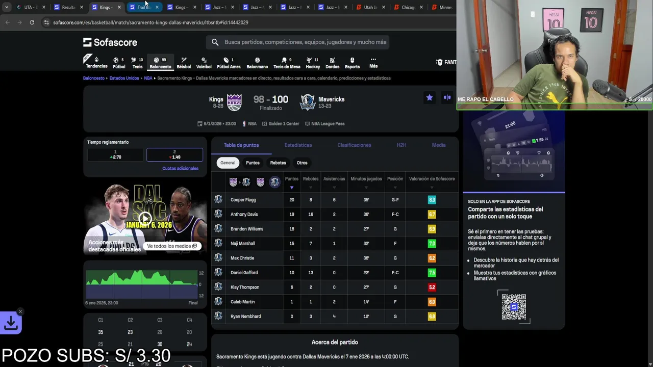This screenshot has width=653, height=367.
Task: Go back in browser history
Action: pyautogui.click(x=7, y=22)
